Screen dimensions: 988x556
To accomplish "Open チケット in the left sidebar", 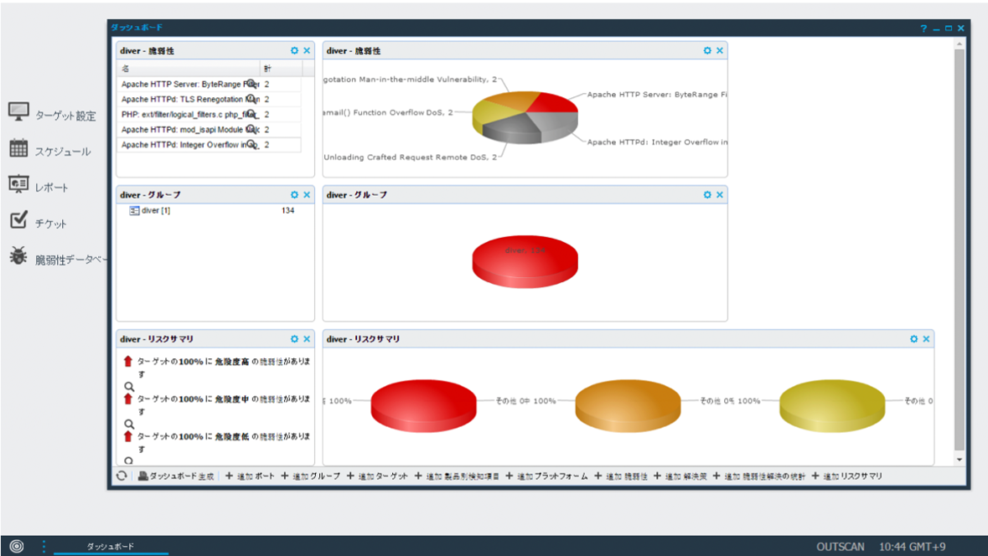I will point(38,222).
